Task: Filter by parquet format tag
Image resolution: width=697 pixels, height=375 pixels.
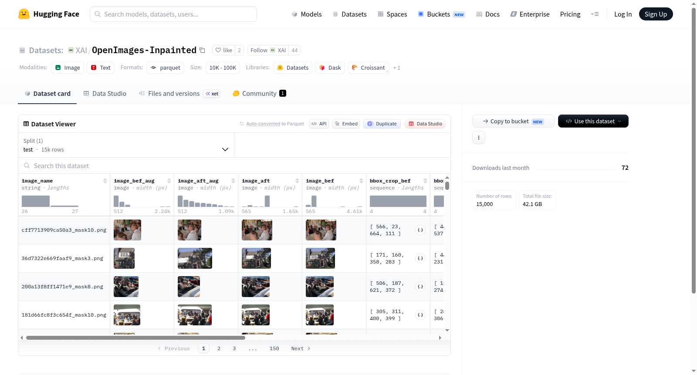Action: coord(166,68)
